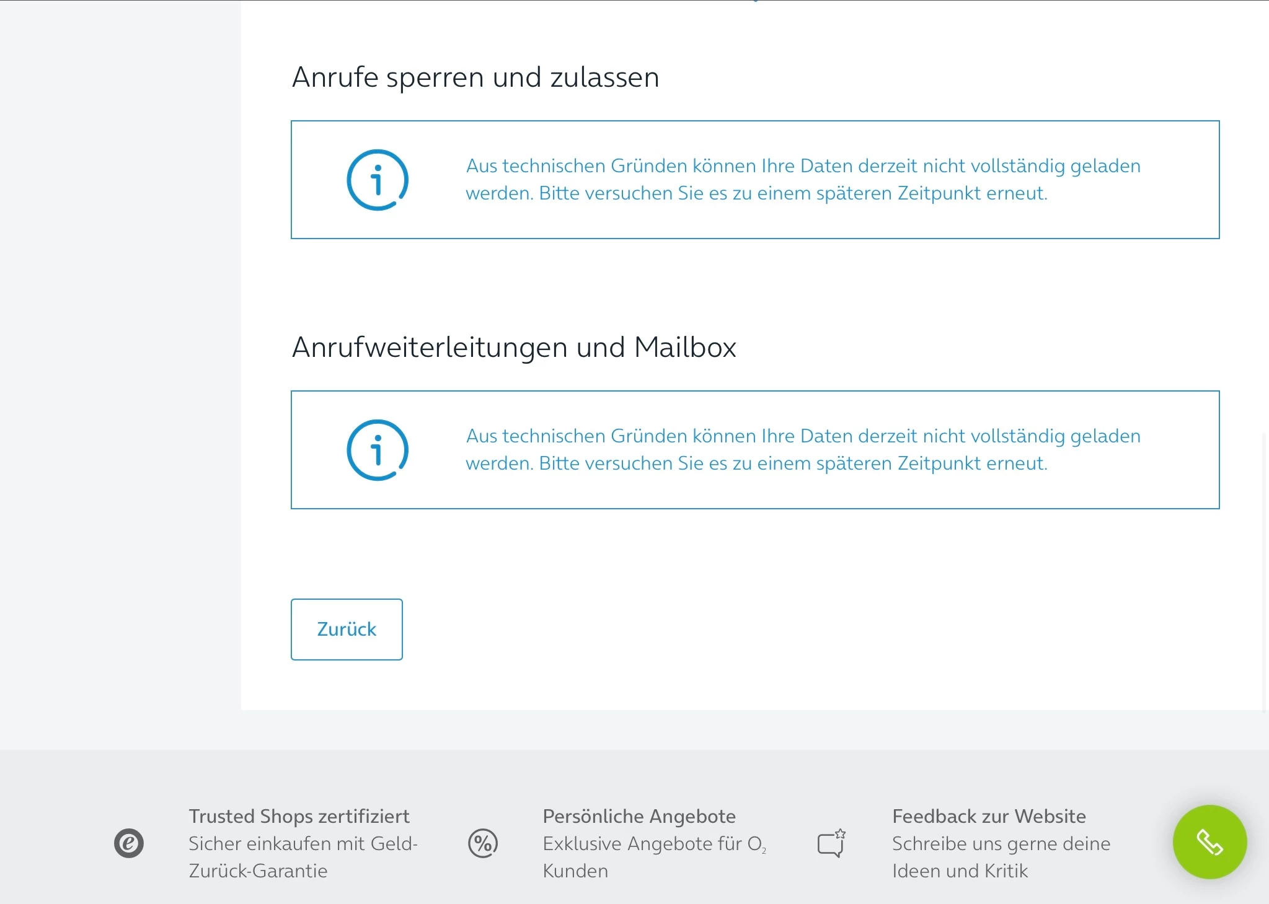Screen dimensions: 1269x904
Task: Open Feedback zur Website link
Action: [988, 816]
